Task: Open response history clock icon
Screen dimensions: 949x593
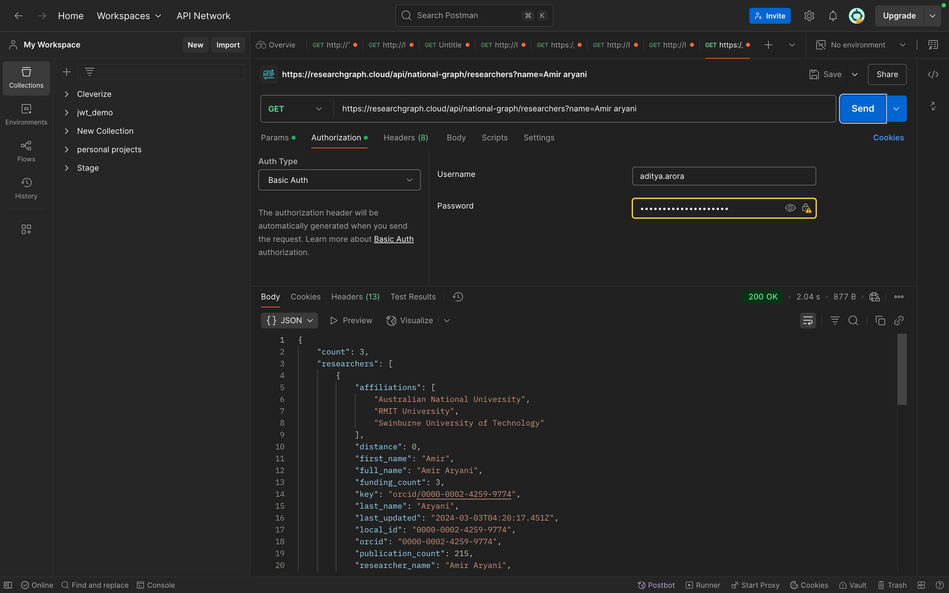Action: tap(457, 296)
